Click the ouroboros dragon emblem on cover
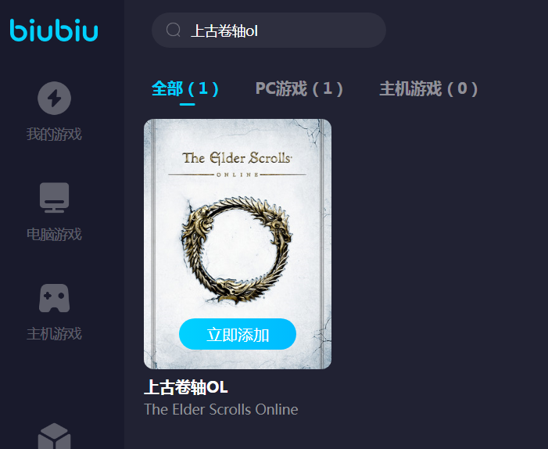 click(x=237, y=250)
